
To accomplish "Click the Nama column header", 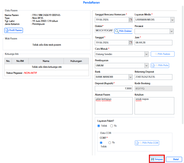I will (46, 61).
